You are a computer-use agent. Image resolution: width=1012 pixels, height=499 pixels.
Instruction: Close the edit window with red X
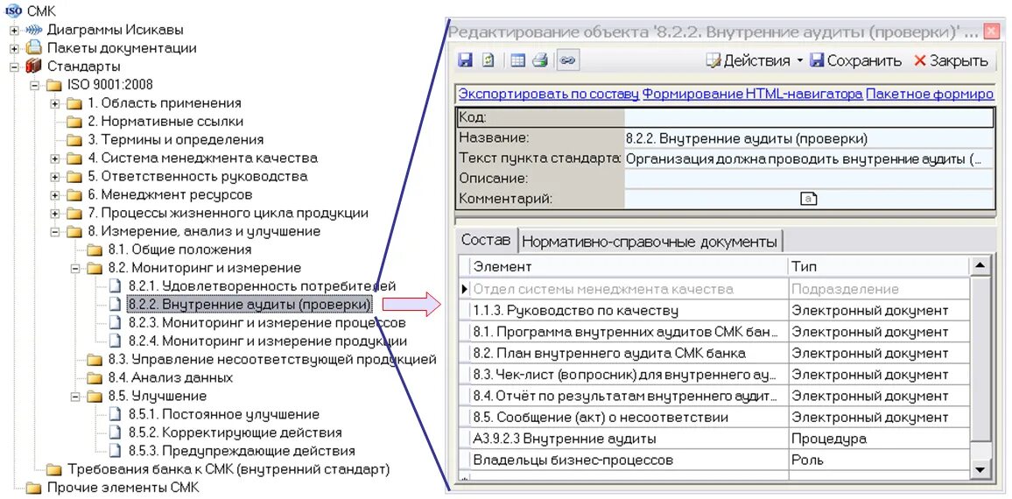(x=990, y=31)
